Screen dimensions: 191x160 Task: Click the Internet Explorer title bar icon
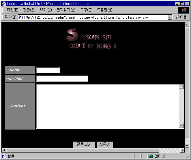click(x=4, y=4)
